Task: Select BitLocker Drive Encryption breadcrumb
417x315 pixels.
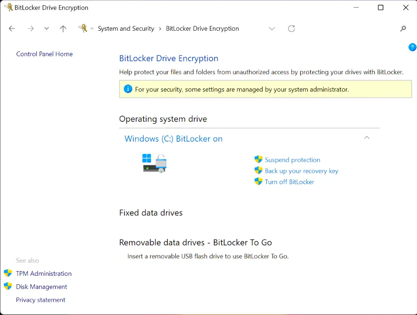Action: pyautogui.click(x=202, y=28)
